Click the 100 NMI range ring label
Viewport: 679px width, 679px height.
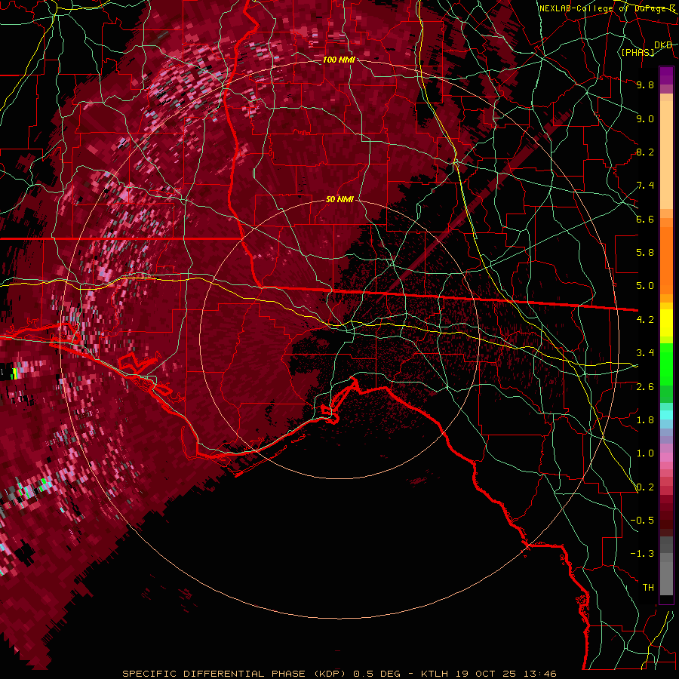tap(339, 60)
